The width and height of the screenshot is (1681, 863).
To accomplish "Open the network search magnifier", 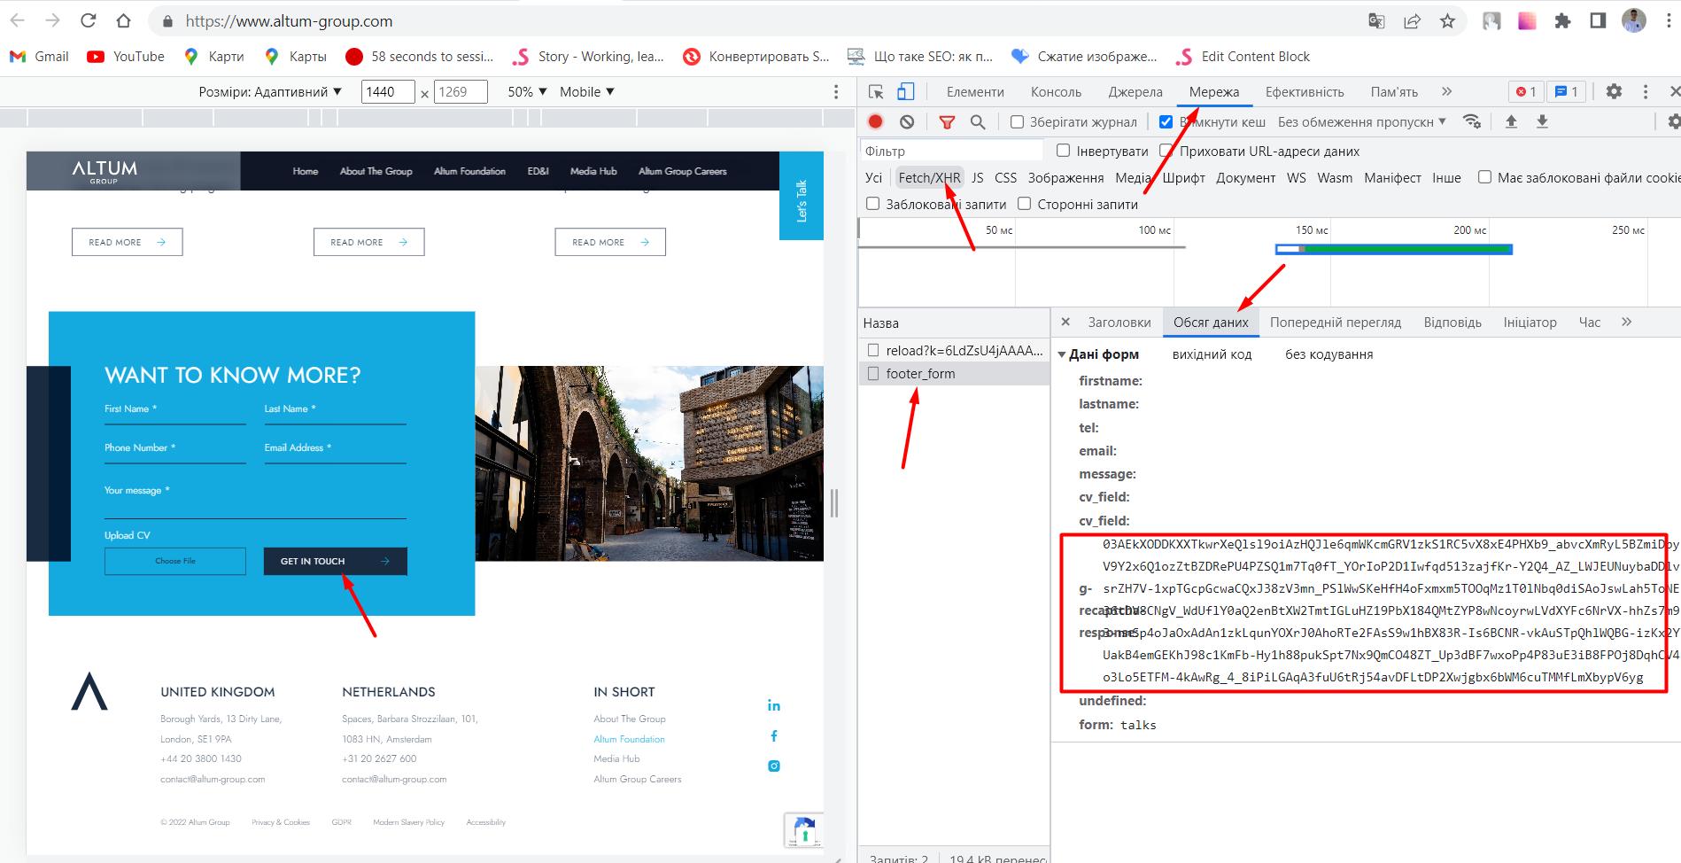I will pos(978,121).
